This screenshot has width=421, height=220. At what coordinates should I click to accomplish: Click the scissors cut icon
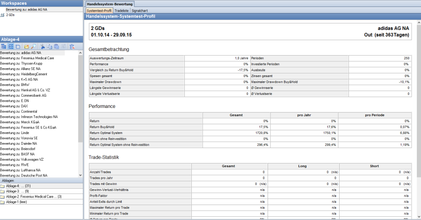tap(43, 47)
